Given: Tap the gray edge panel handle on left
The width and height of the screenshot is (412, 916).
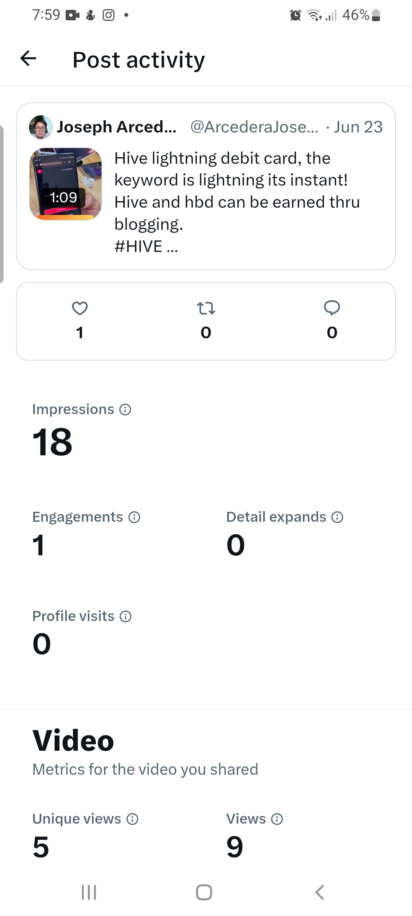Looking at the screenshot, I should (2, 204).
